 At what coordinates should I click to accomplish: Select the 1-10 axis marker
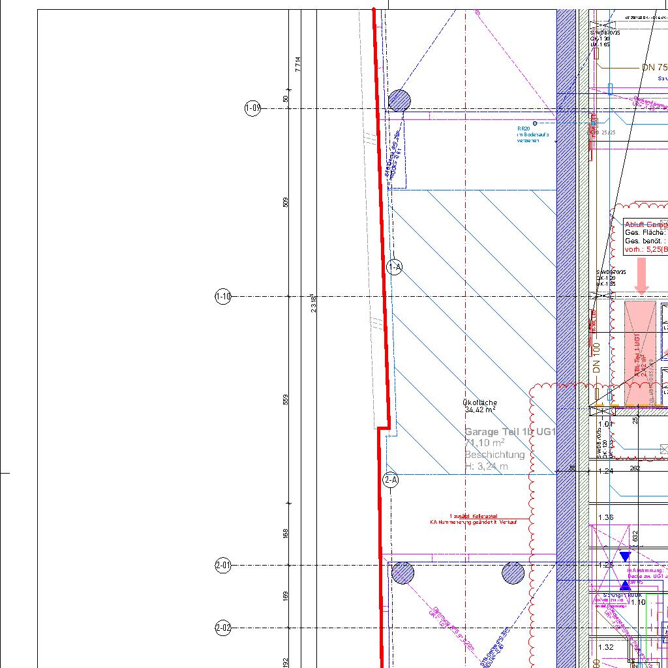click(x=223, y=297)
